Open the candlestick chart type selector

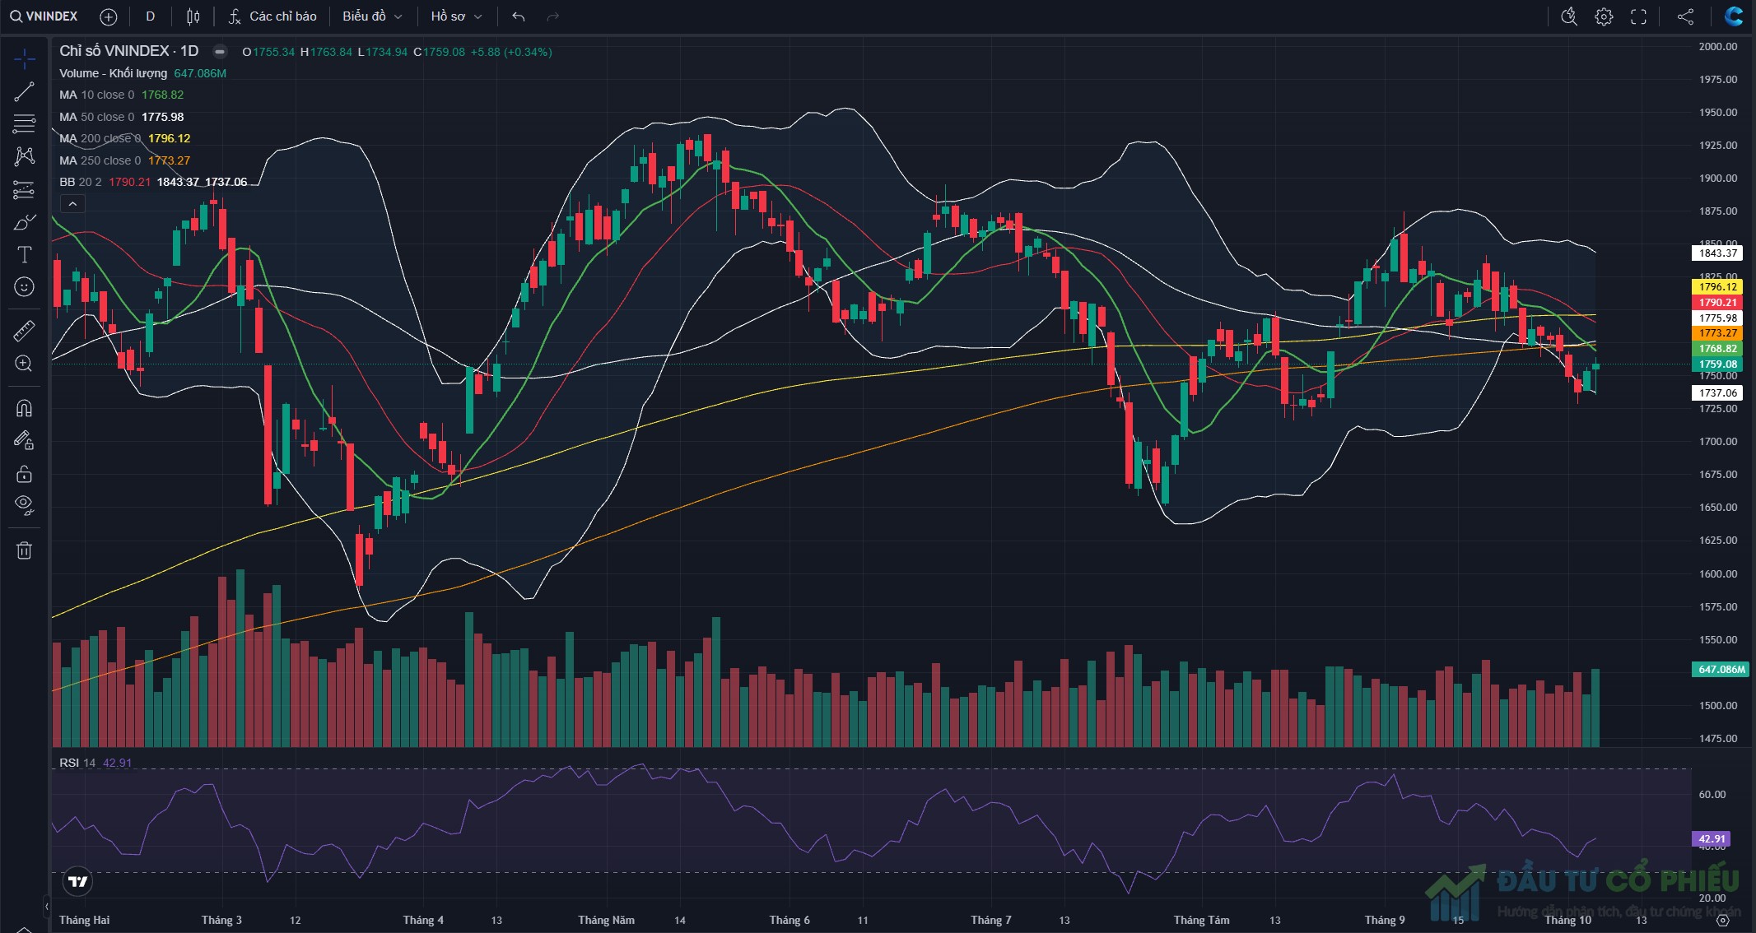[193, 16]
